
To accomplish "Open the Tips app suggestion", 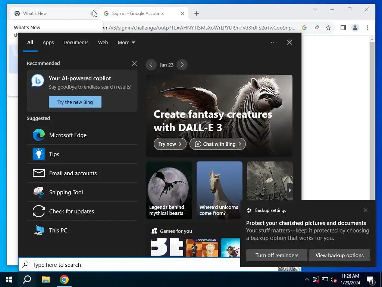I will tap(82, 154).
